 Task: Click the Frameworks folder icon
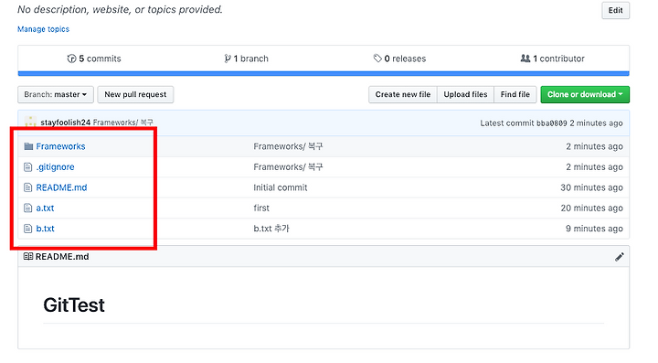coord(28,146)
